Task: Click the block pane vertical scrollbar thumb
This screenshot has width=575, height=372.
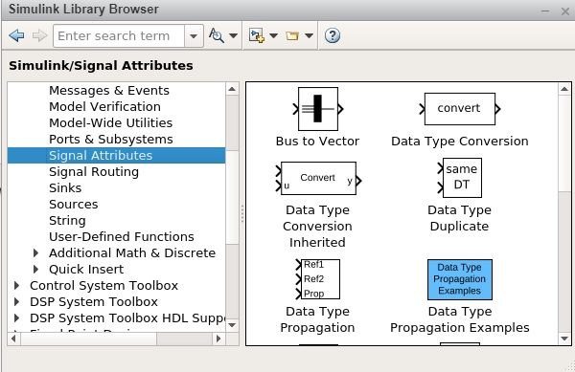Action: click(564, 143)
